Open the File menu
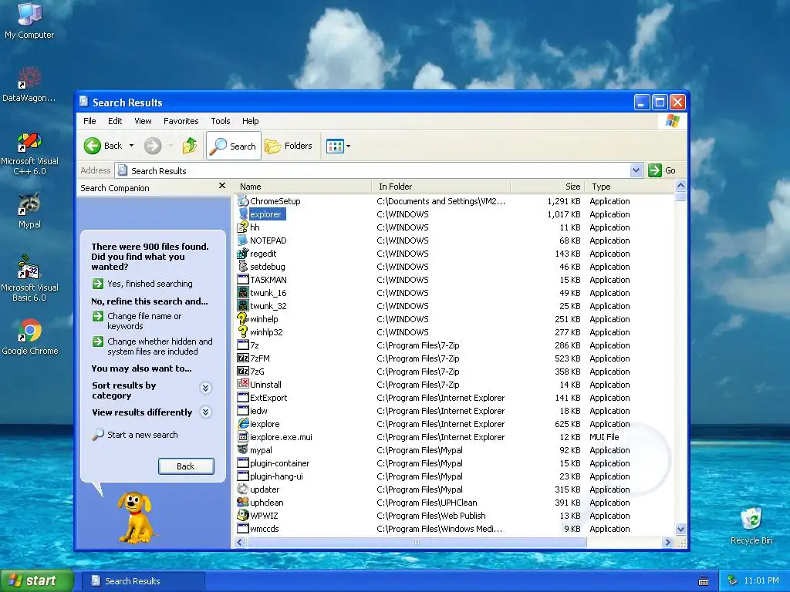 (89, 121)
